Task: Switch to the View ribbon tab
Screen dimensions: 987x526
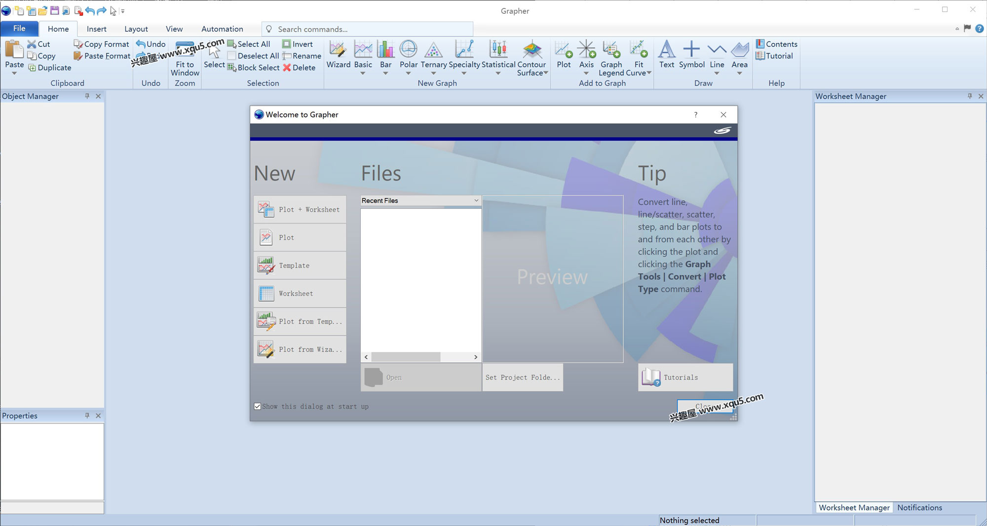Action: click(174, 29)
